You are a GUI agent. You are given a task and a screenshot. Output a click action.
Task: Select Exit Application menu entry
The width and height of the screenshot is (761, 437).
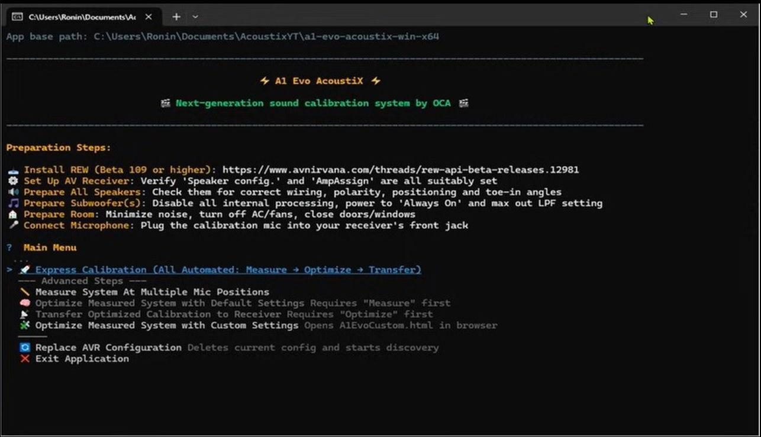(82, 359)
